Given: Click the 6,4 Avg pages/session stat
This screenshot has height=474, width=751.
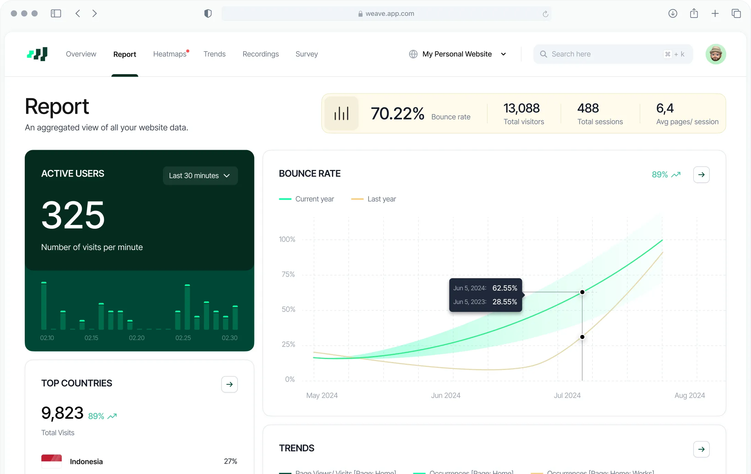Looking at the screenshot, I should click(687, 113).
